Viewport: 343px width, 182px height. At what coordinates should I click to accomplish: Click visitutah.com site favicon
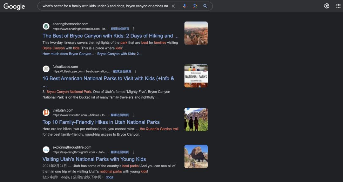pyautogui.click(x=46, y=113)
